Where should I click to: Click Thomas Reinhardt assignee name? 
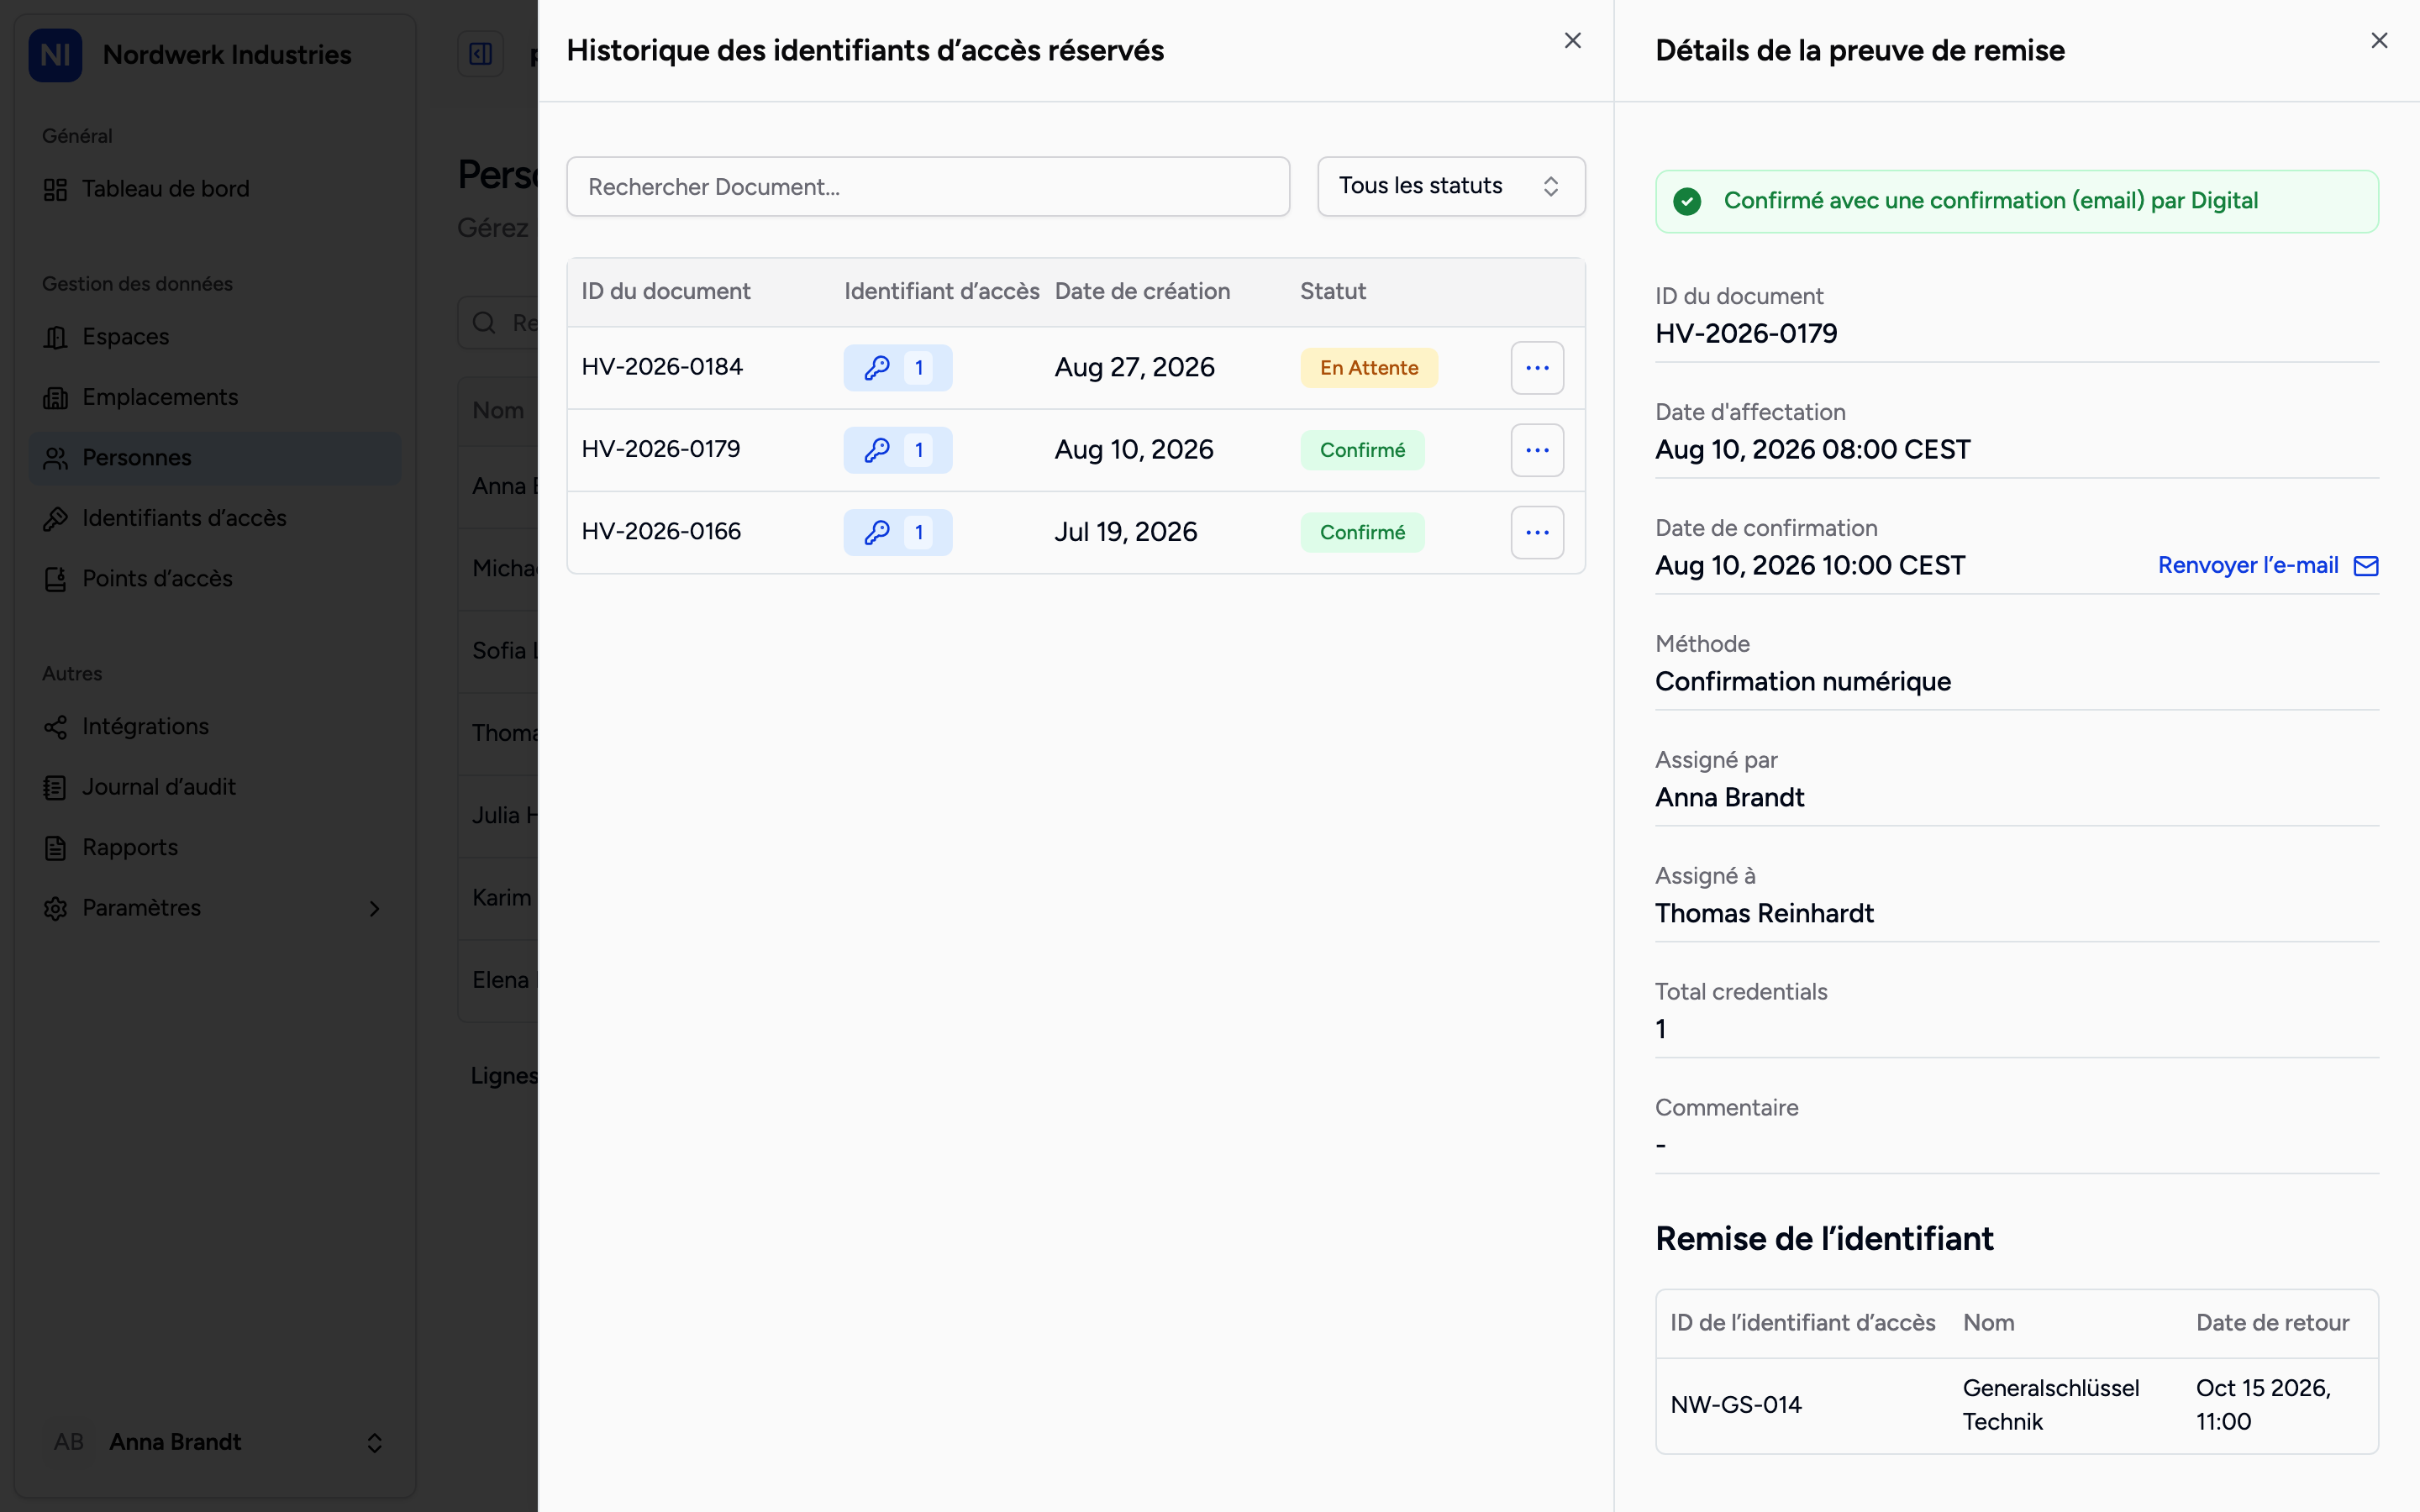coord(1764,914)
